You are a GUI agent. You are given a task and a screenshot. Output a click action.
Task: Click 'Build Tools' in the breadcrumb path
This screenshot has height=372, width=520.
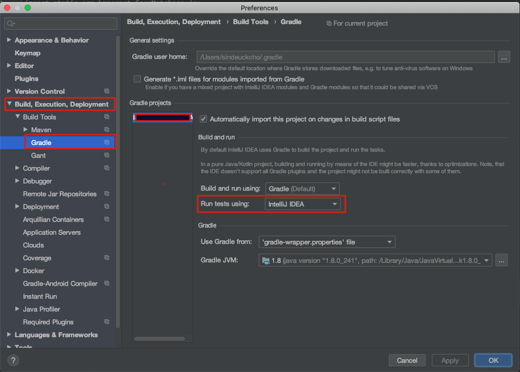tap(251, 22)
